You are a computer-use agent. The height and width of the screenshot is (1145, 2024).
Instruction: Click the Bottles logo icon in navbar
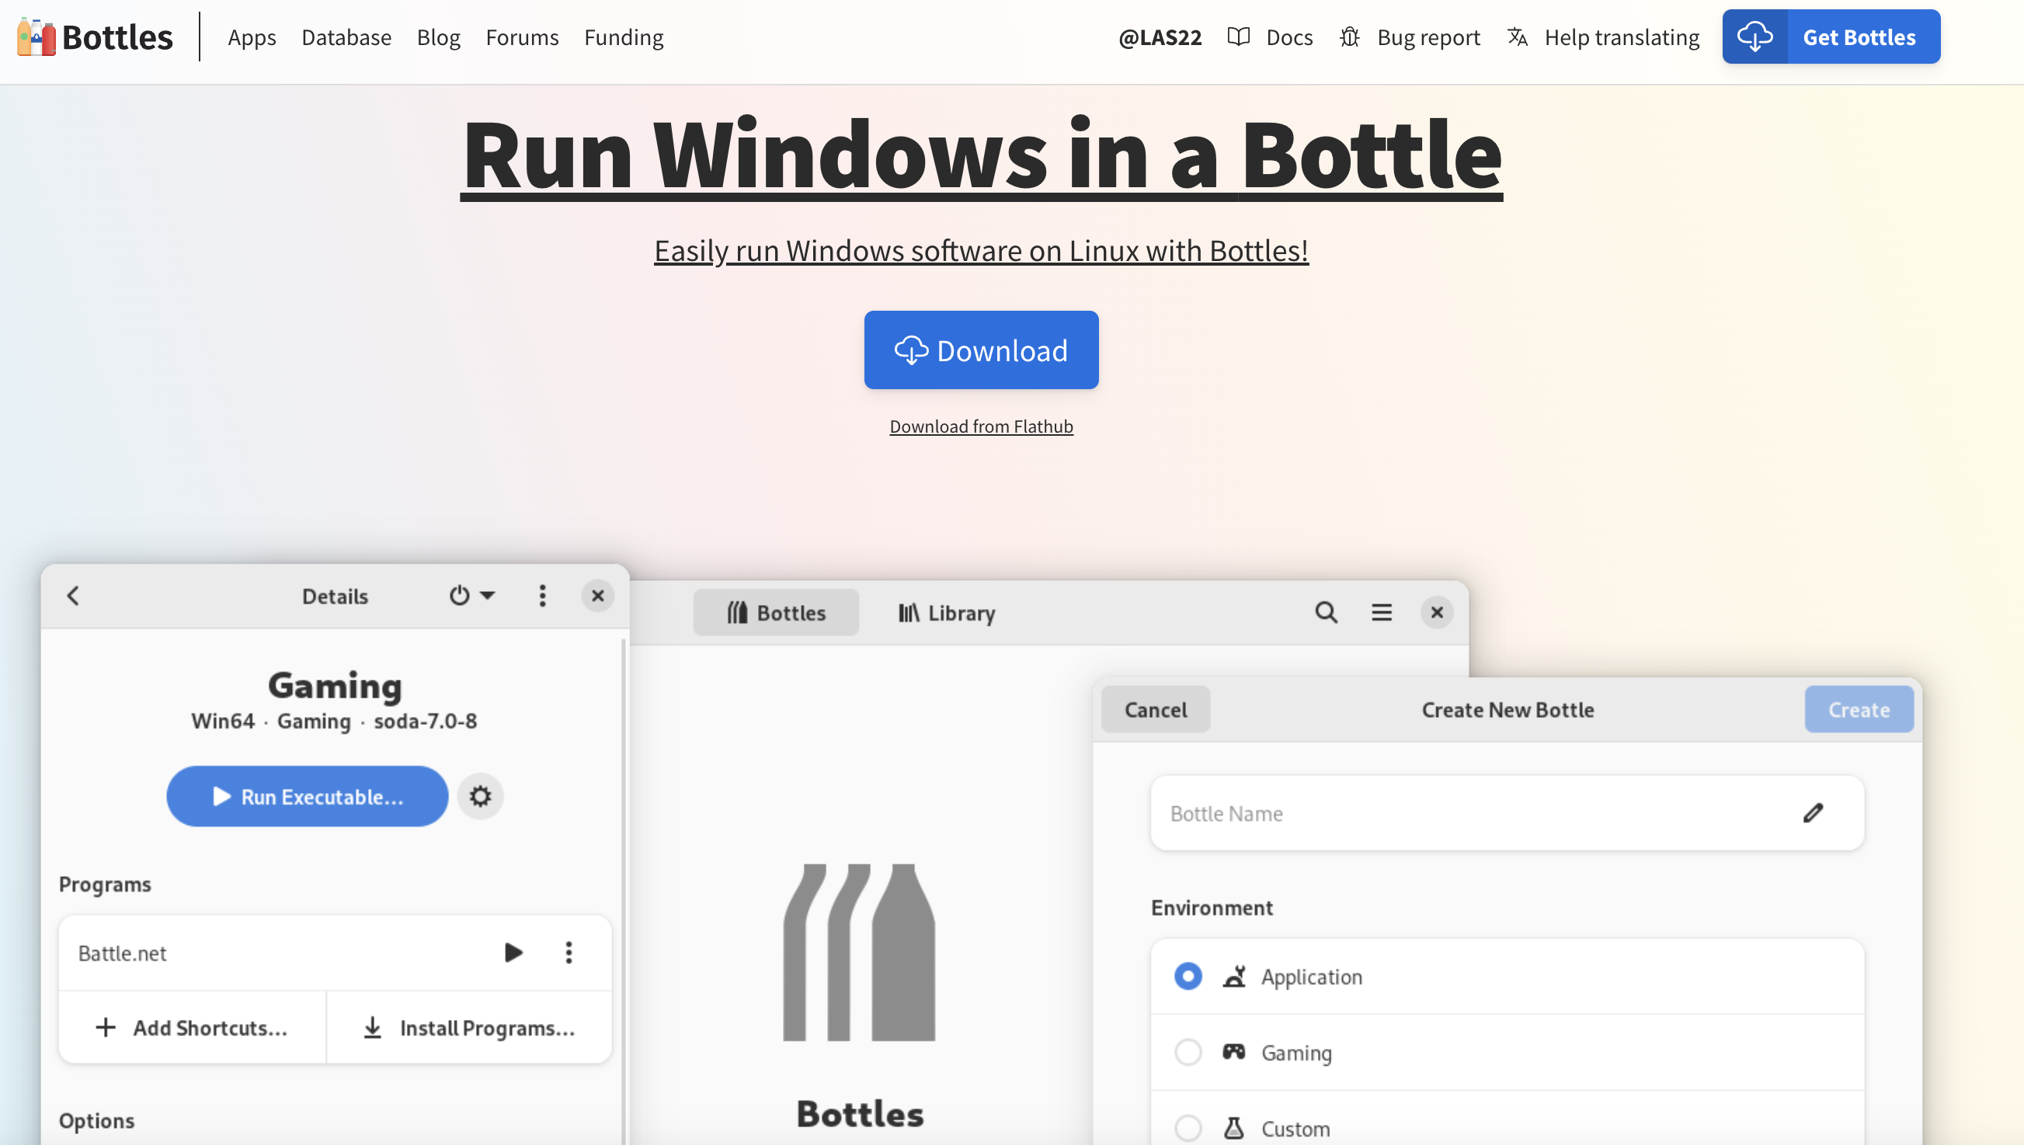coord(37,37)
